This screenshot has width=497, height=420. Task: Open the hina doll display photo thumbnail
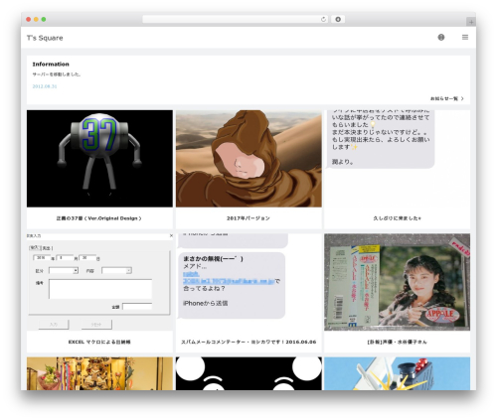click(x=99, y=373)
